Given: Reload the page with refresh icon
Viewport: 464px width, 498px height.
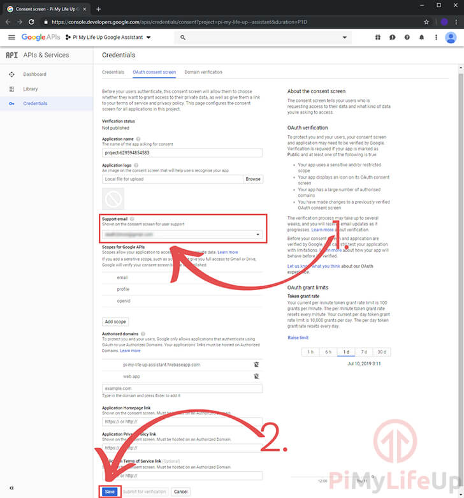Looking at the screenshot, I should pos(31,22).
